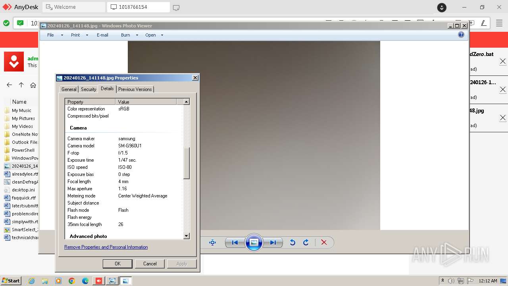Select the 1018766154 session tab
This screenshot has height=286, width=508.
pos(138,7)
